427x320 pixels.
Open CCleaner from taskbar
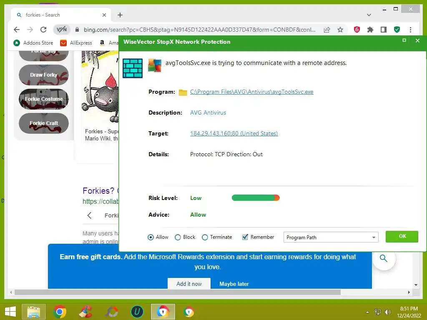[85, 312]
